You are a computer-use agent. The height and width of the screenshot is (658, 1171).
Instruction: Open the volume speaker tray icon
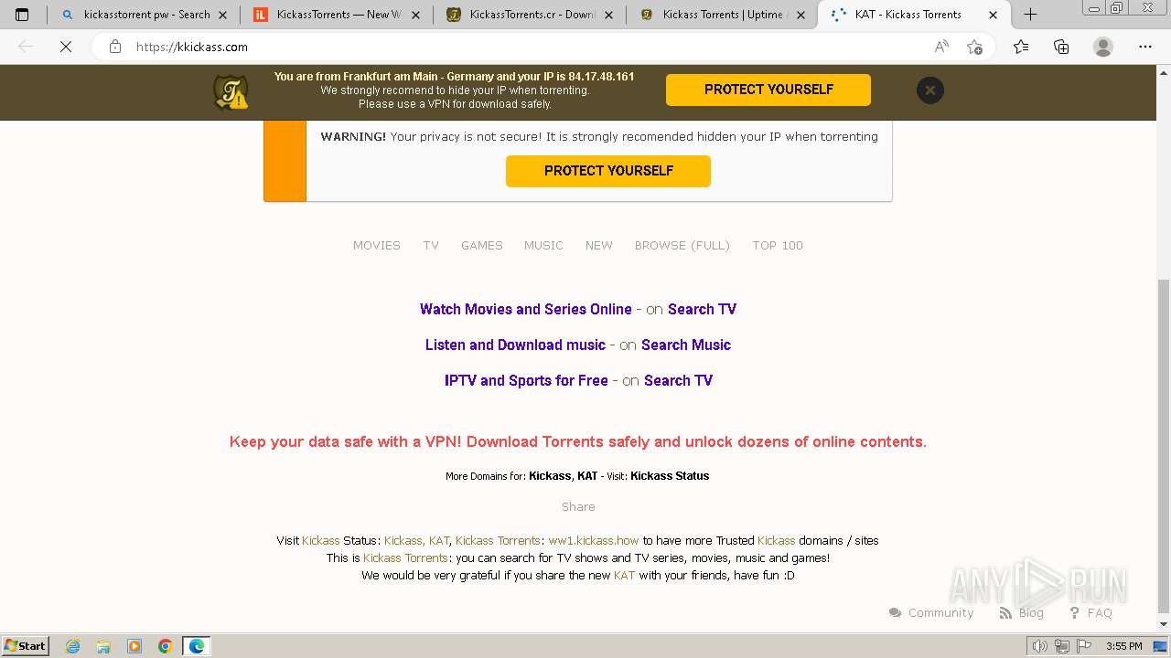1039,646
